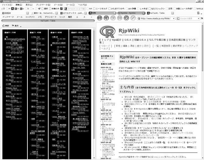Screen dimensions: 204x160
Task: Open the ねたミシュラン bookmark
Action: tap(157, 9)
